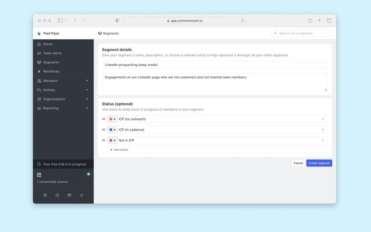Select the Segments header breadcrumb
371x232 pixels.
click(x=108, y=33)
